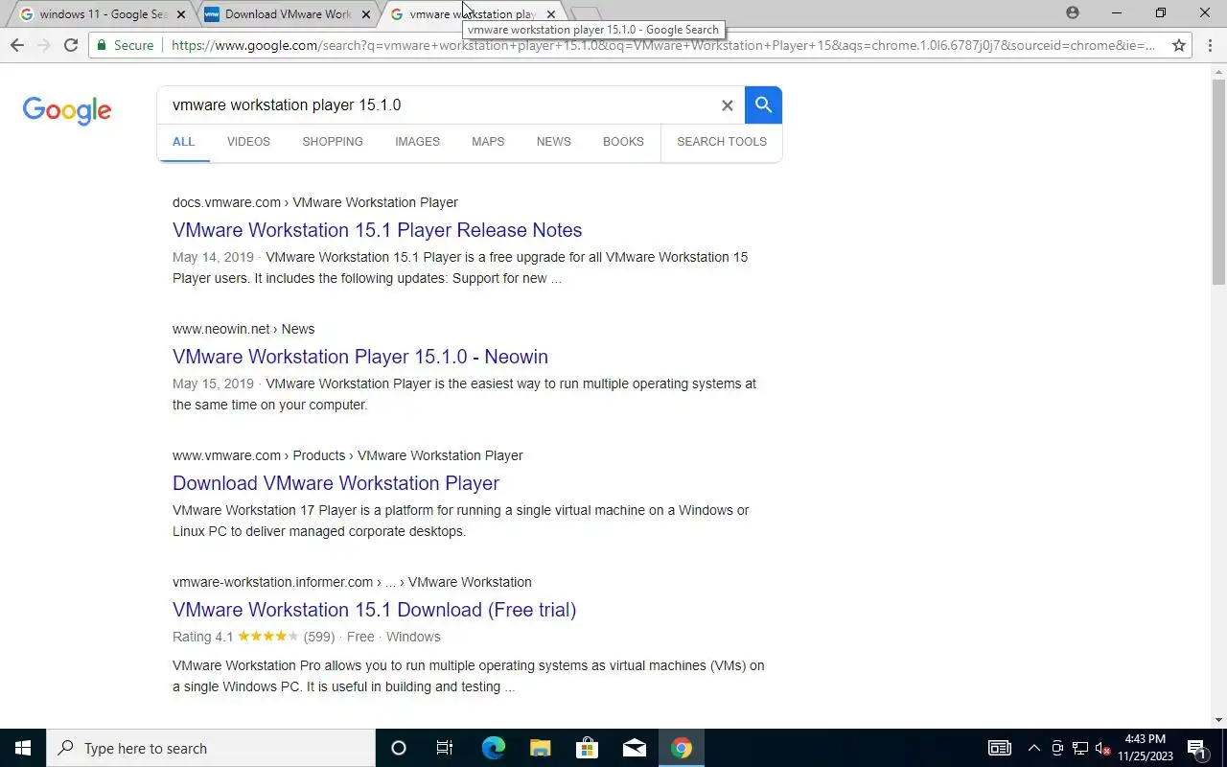The height and width of the screenshot is (767, 1227).
Task: Open the Chrome profile icon
Action: 1072,13
